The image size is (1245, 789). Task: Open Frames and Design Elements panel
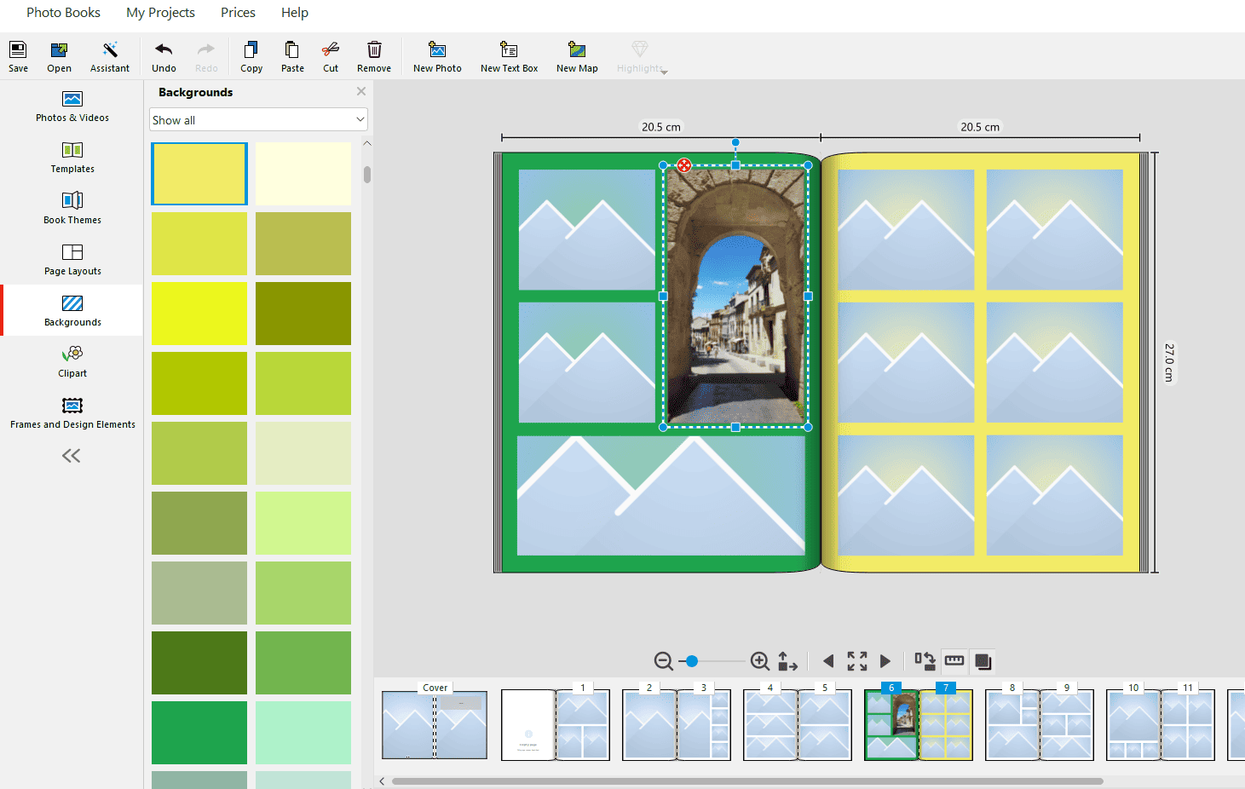pos(72,413)
